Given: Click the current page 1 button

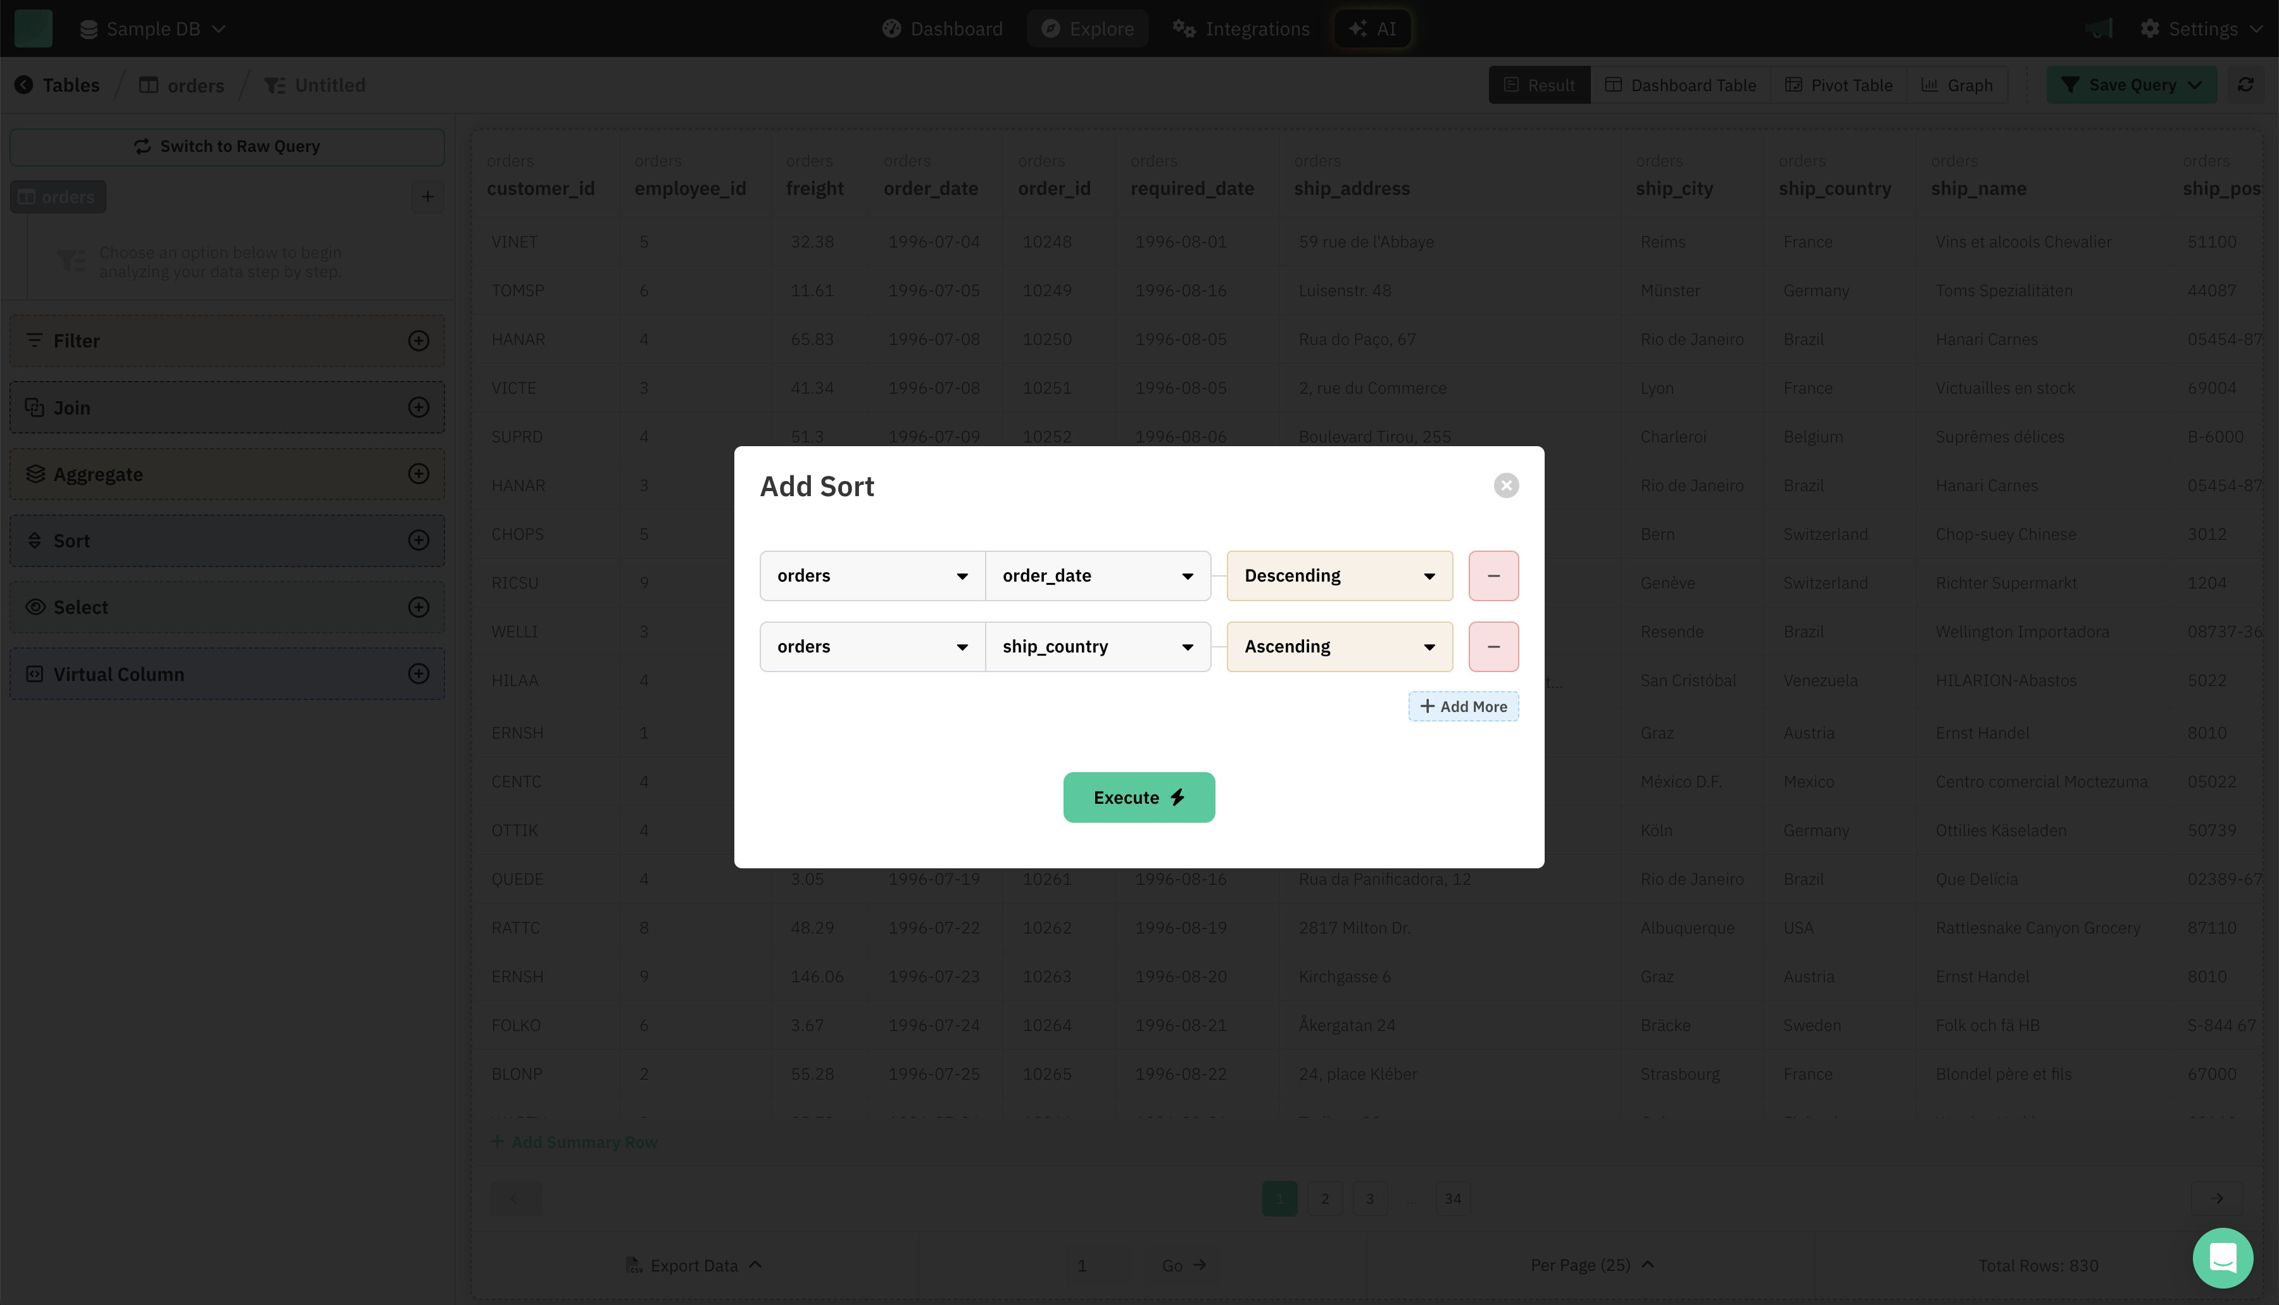Looking at the screenshot, I should click(1279, 1199).
